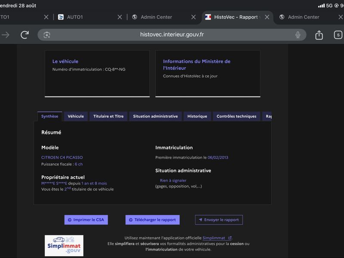Image resolution: width=344 pixels, height=258 pixels.
Task: Select the Synthèse tab
Action: pos(50,116)
